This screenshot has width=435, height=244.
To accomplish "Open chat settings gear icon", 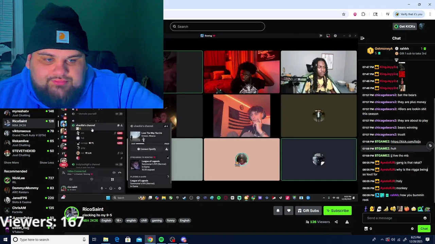I will coord(412,229).
